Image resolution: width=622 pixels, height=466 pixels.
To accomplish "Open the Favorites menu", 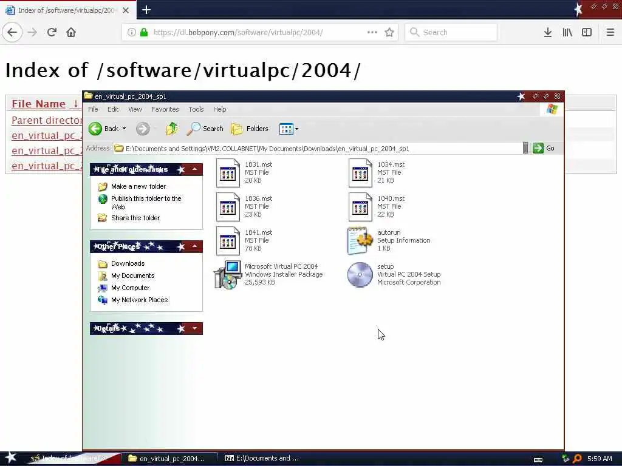I will click(165, 109).
